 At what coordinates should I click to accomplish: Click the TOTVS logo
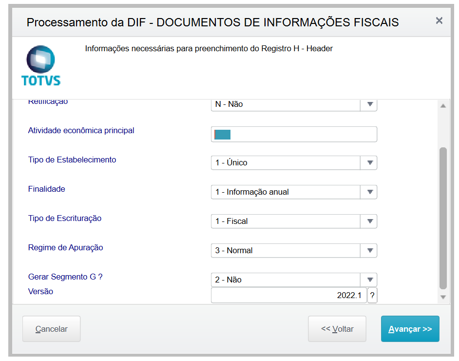coord(41,65)
